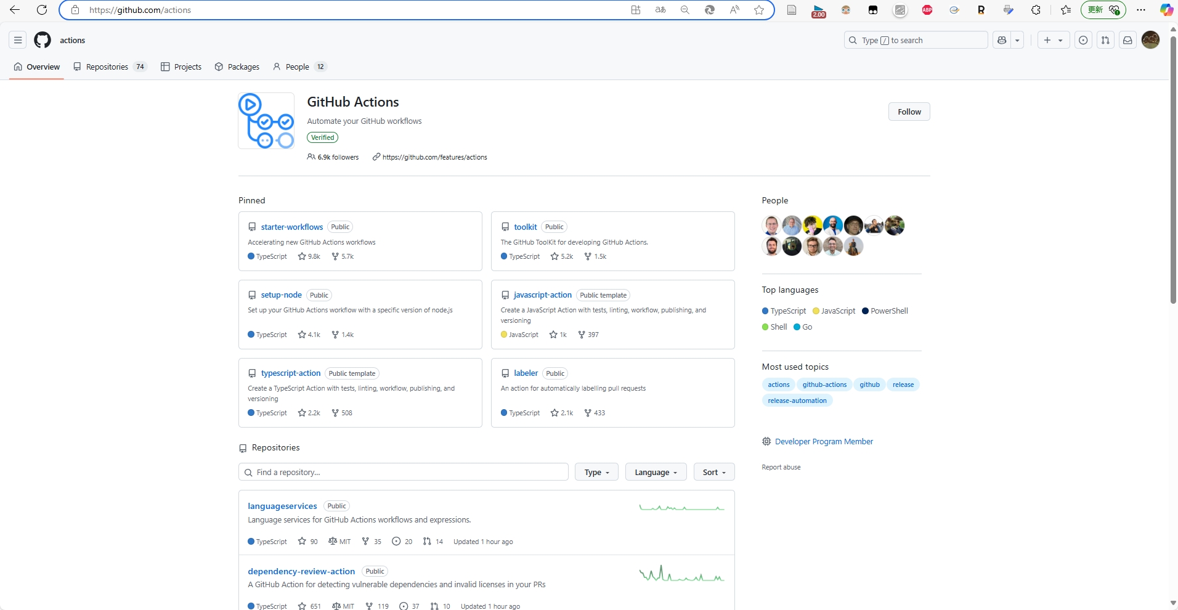Click the browser back arrow

(15, 10)
